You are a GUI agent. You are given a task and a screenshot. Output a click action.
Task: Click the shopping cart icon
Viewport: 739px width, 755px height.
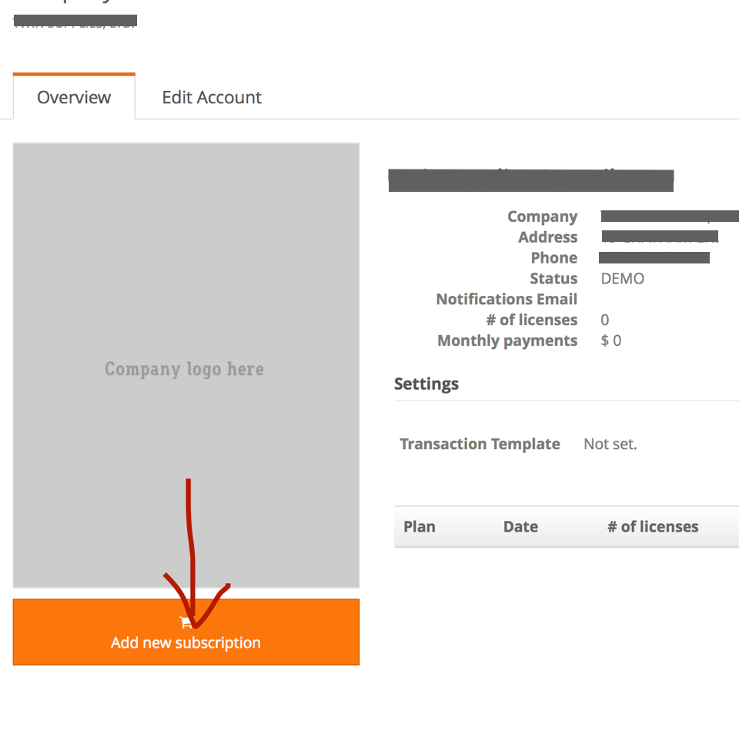coord(186,622)
